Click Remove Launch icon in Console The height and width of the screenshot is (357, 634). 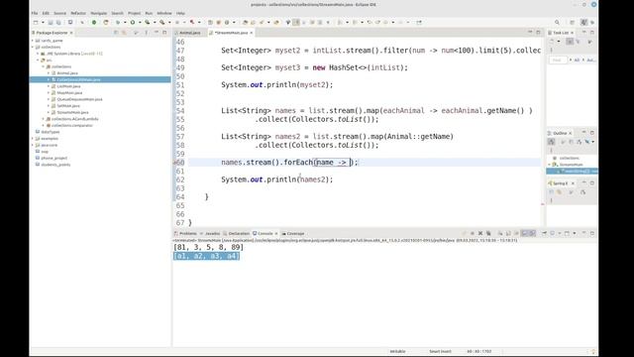(x=480, y=234)
